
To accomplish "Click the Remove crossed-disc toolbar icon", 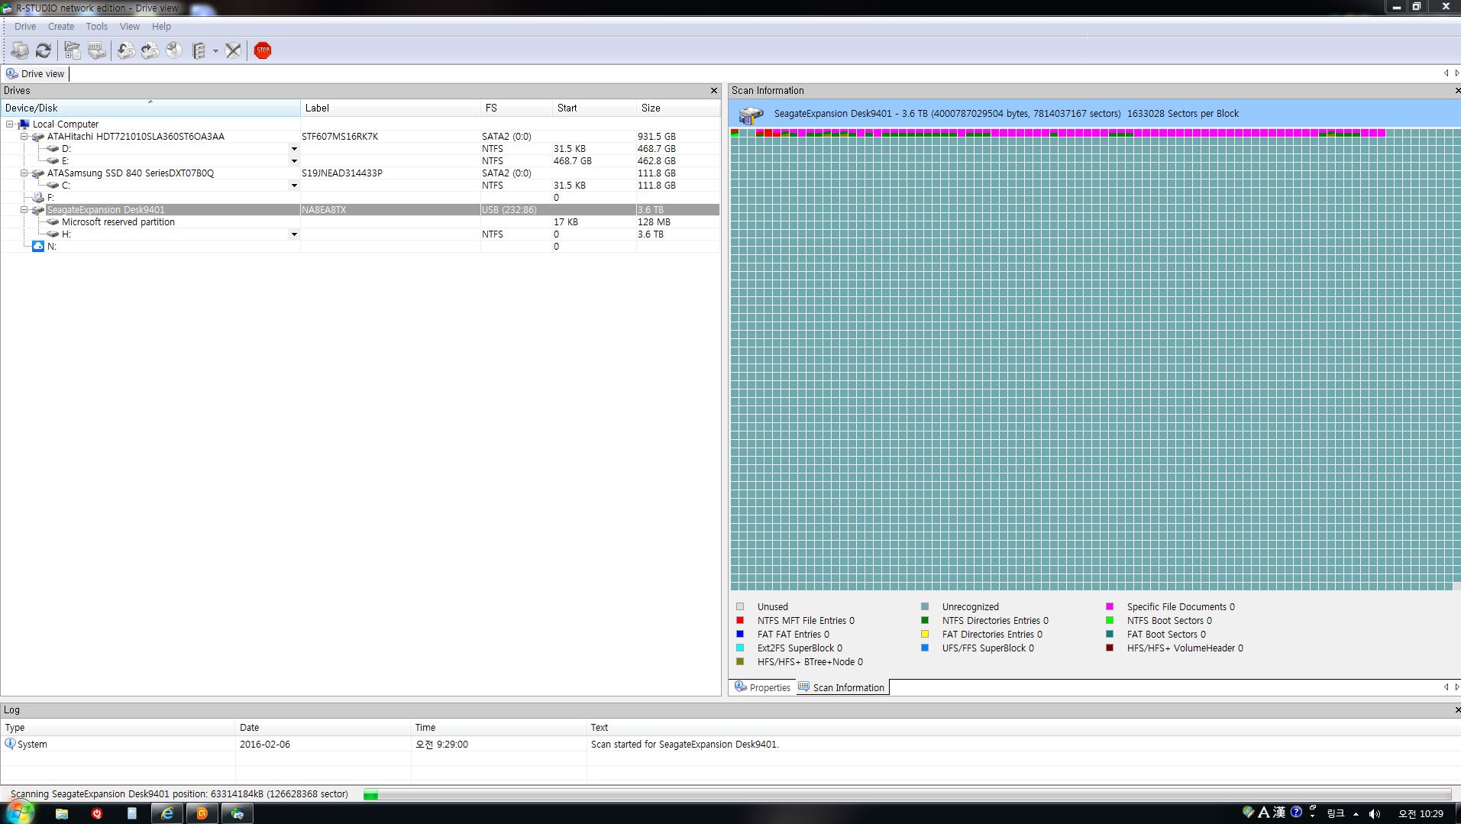I will point(233,50).
